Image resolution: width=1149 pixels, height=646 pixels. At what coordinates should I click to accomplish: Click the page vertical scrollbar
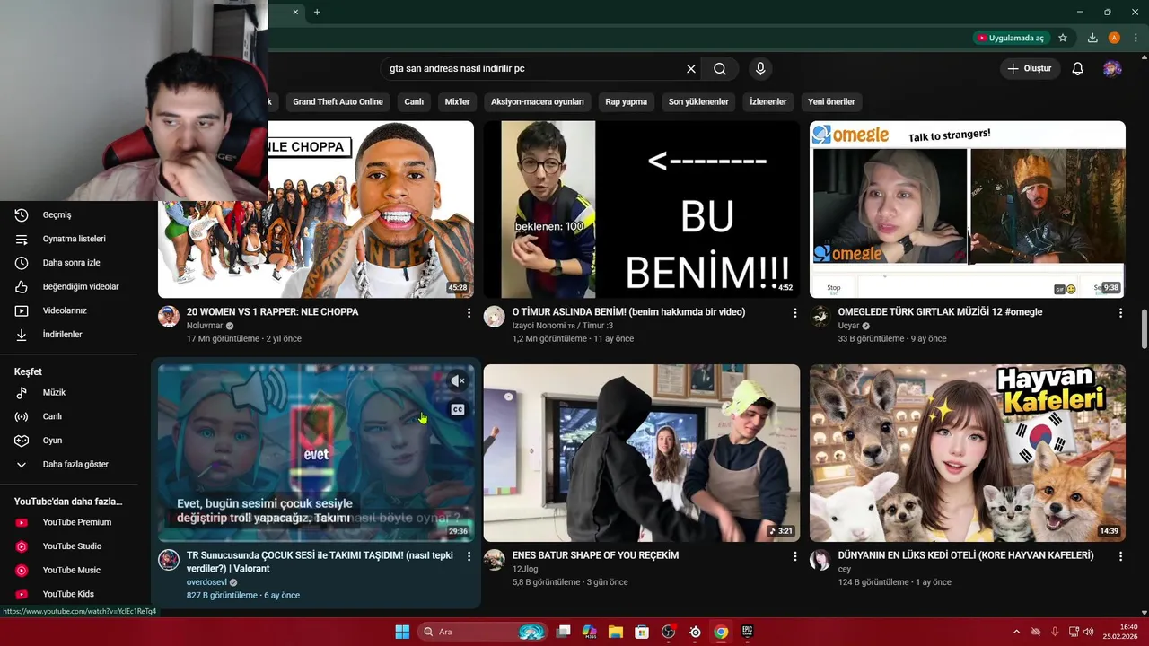pos(1144,329)
